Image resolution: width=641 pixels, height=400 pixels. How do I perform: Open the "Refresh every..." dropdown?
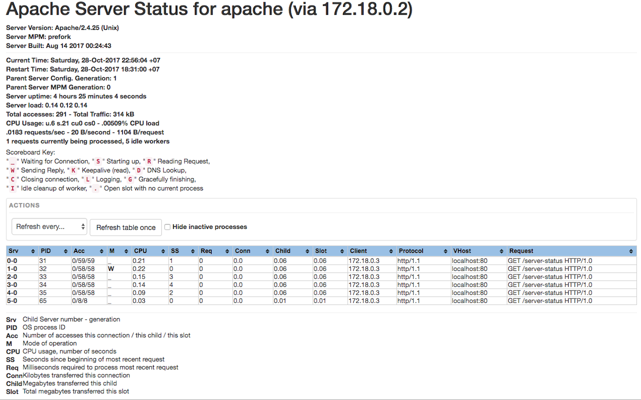[49, 226]
